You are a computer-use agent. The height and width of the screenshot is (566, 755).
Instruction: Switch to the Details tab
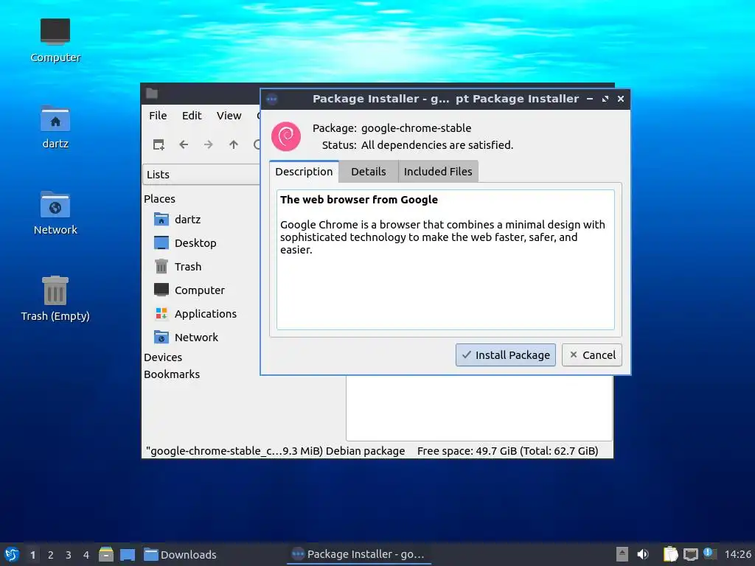[369, 172]
